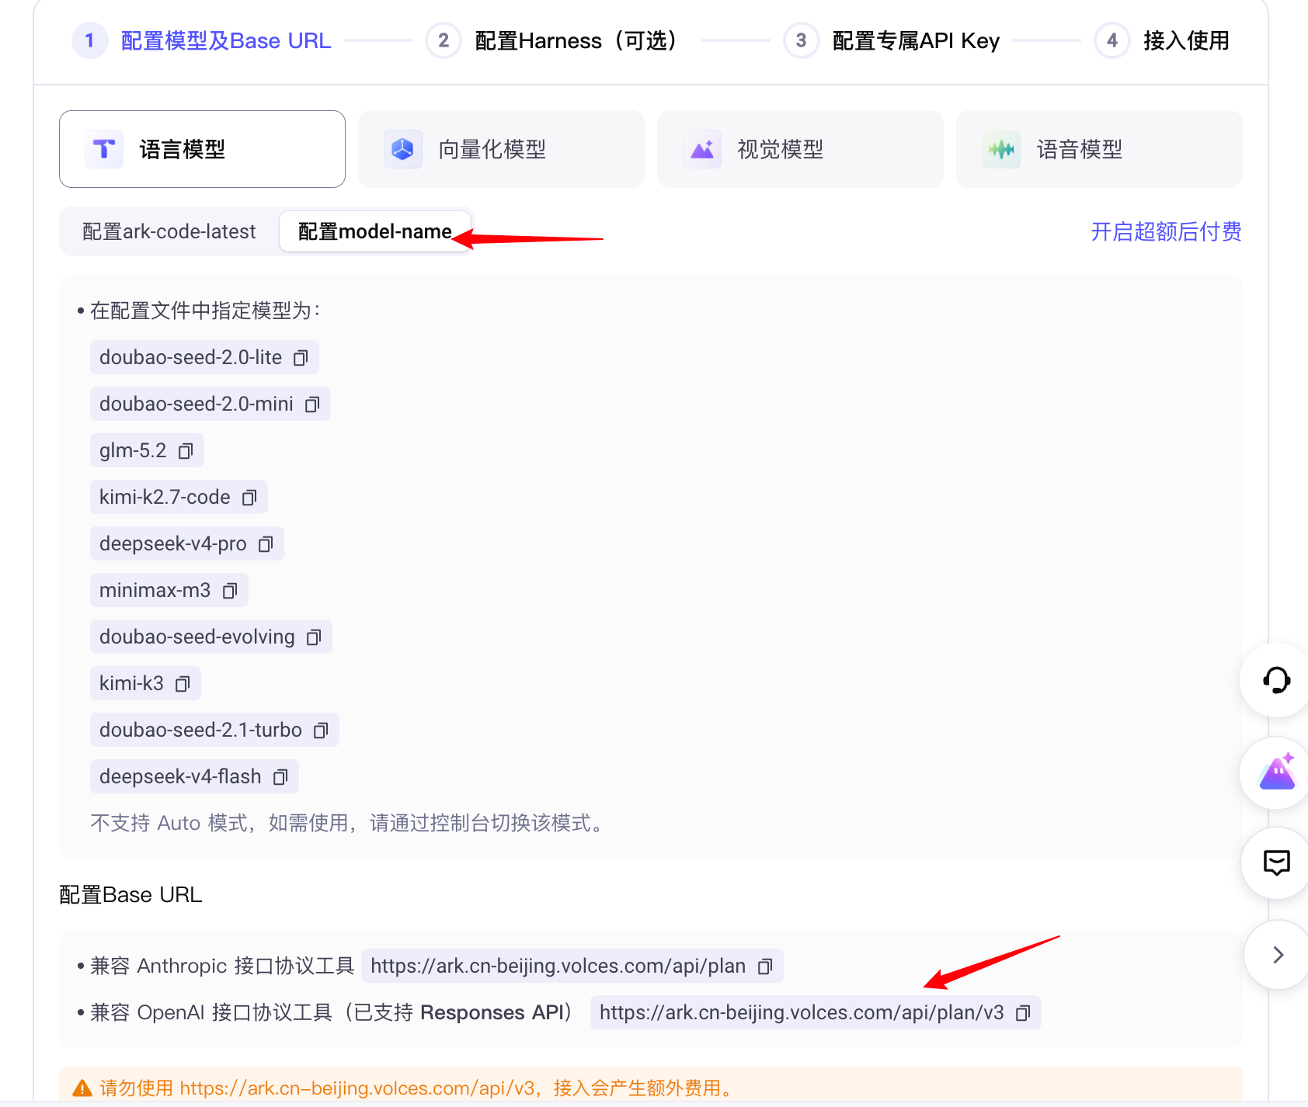1308x1107 pixels.
Task: Click the URL text ending in /api/plan/v3
Action: tap(802, 1012)
